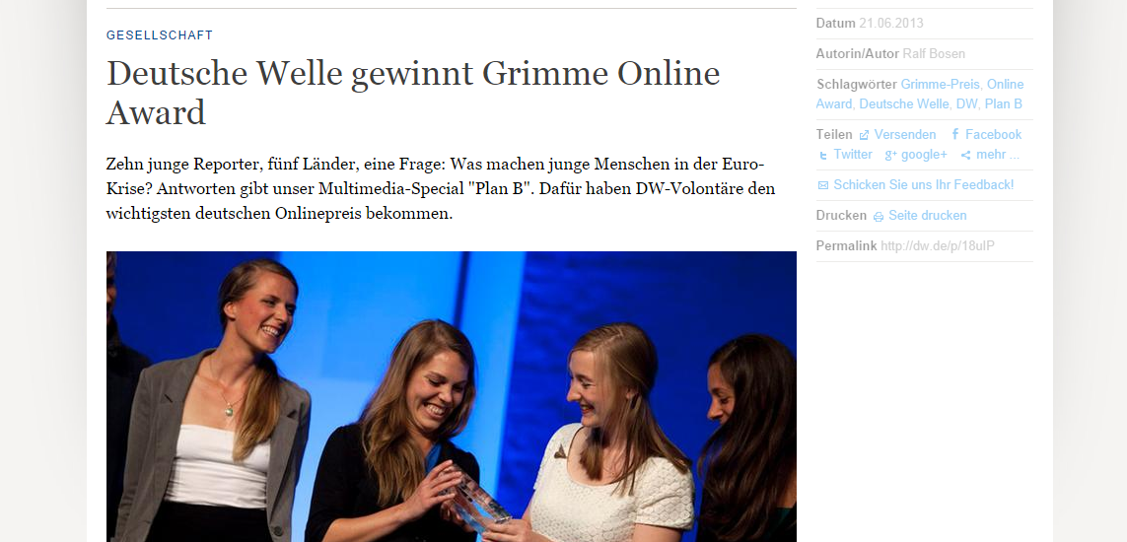Expand more sharing options via mehr ...
Image resolution: width=1127 pixels, height=542 pixels.
pyautogui.click(x=998, y=155)
